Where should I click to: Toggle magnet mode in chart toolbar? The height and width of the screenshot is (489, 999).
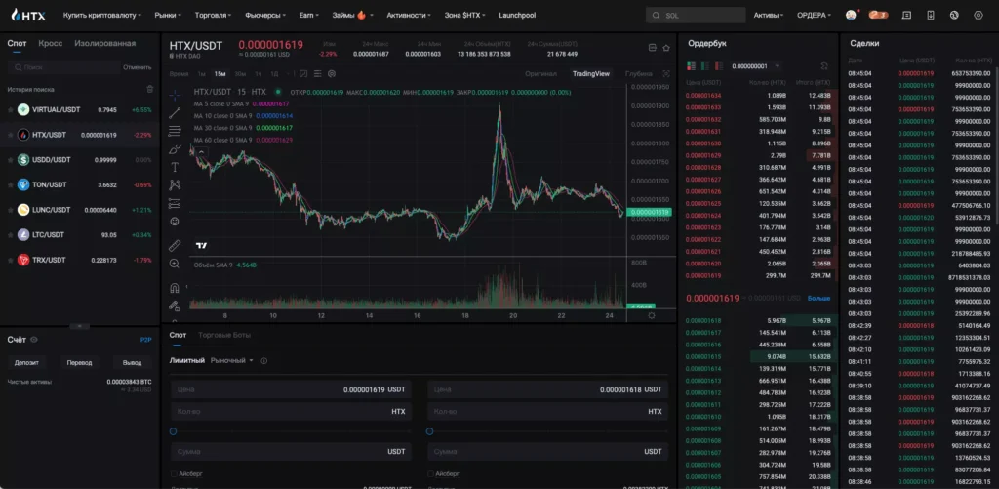175,287
